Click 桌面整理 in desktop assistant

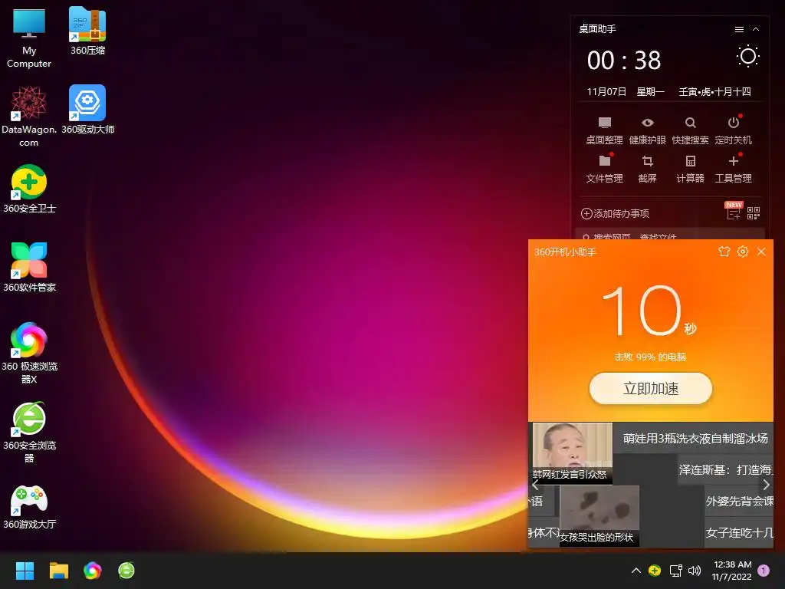point(604,130)
